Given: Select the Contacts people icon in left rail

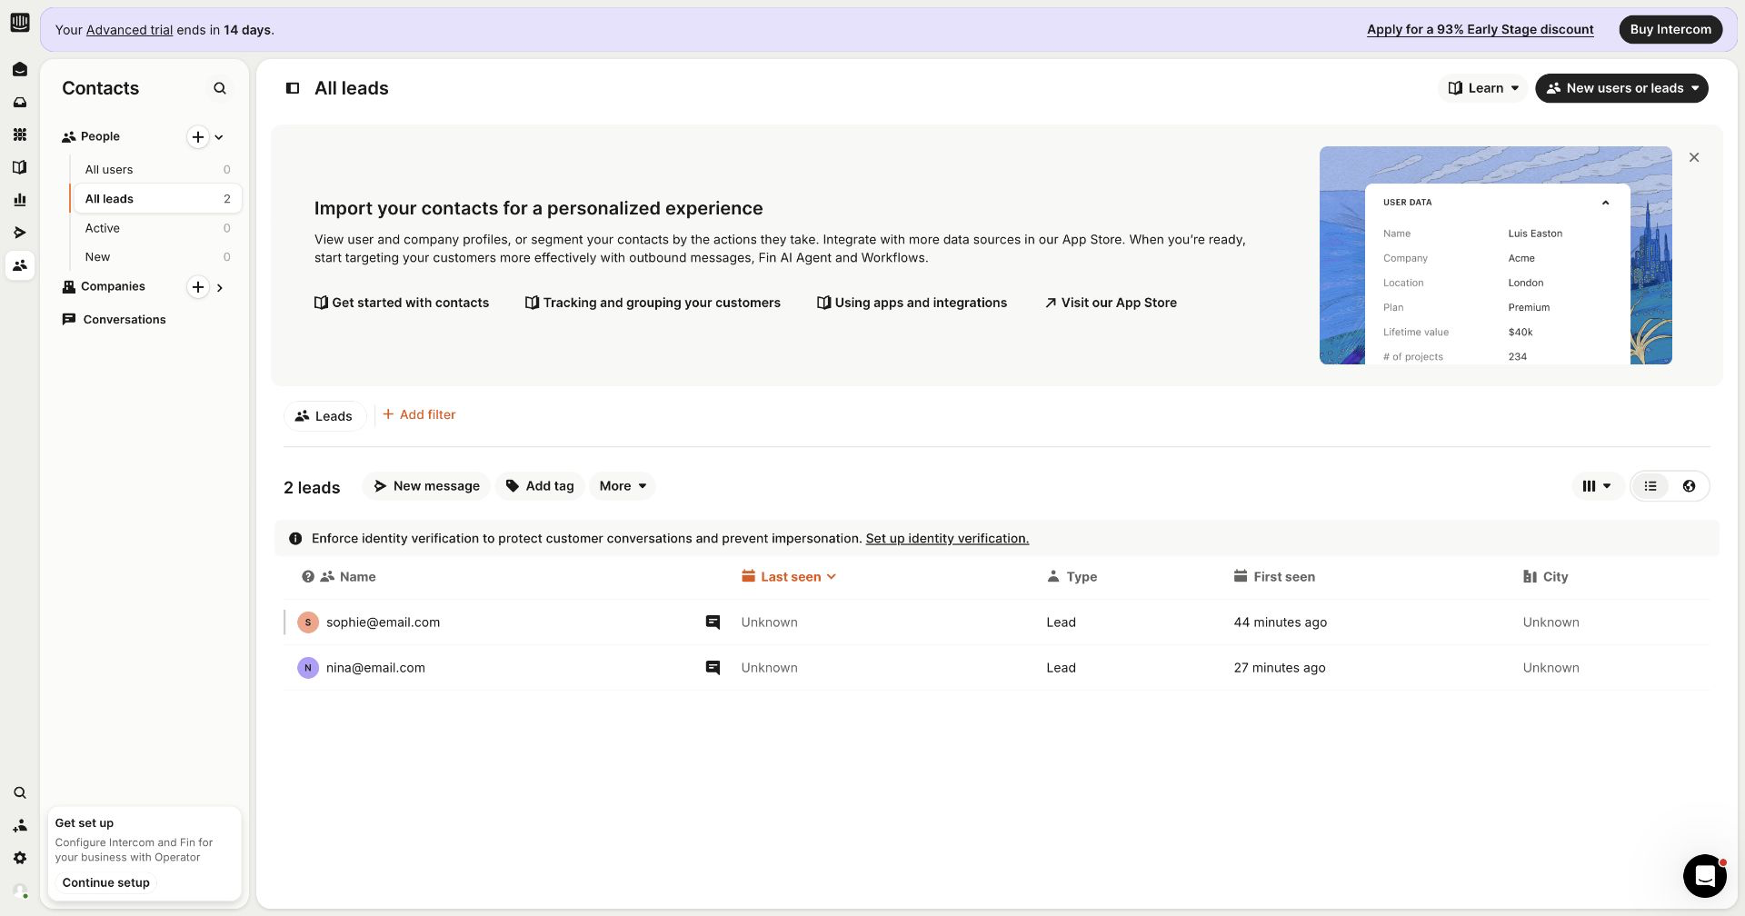Looking at the screenshot, I should pyautogui.click(x=19, y=265).
